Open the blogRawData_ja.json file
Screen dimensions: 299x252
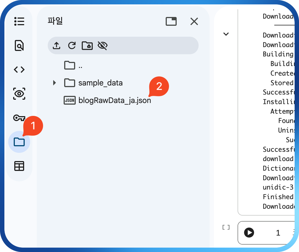114,101
